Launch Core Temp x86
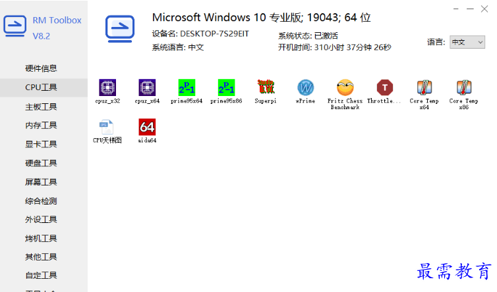The image size is (497, 292). tap(464, 94)
